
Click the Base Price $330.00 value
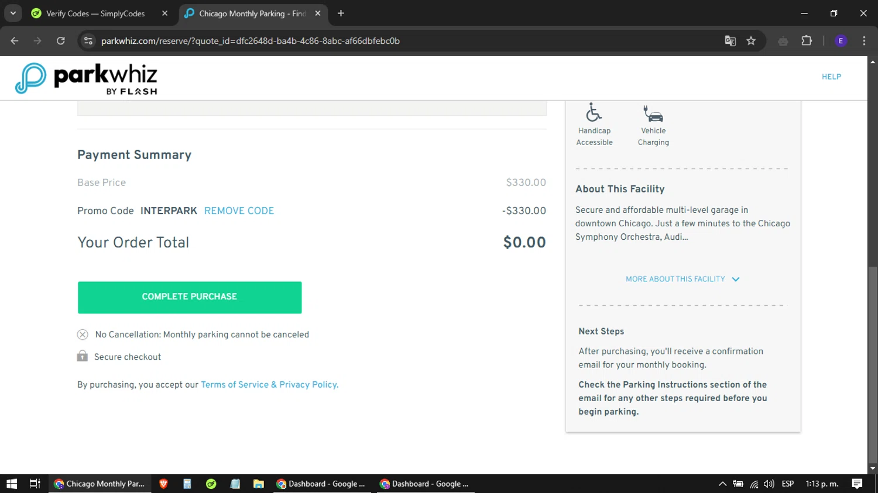pyautogui.click(x=526, y=182)
